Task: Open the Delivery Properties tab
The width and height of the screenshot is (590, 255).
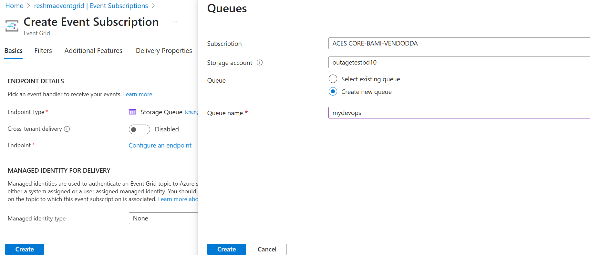Action: (x=164, y=51)
